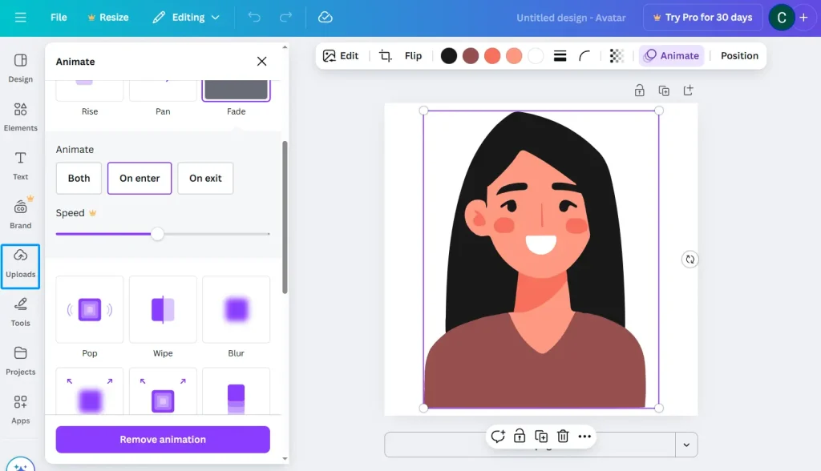Screen dimensions: 821x471
Task: Click the Flip tool
Action: [x=412, y=56]
